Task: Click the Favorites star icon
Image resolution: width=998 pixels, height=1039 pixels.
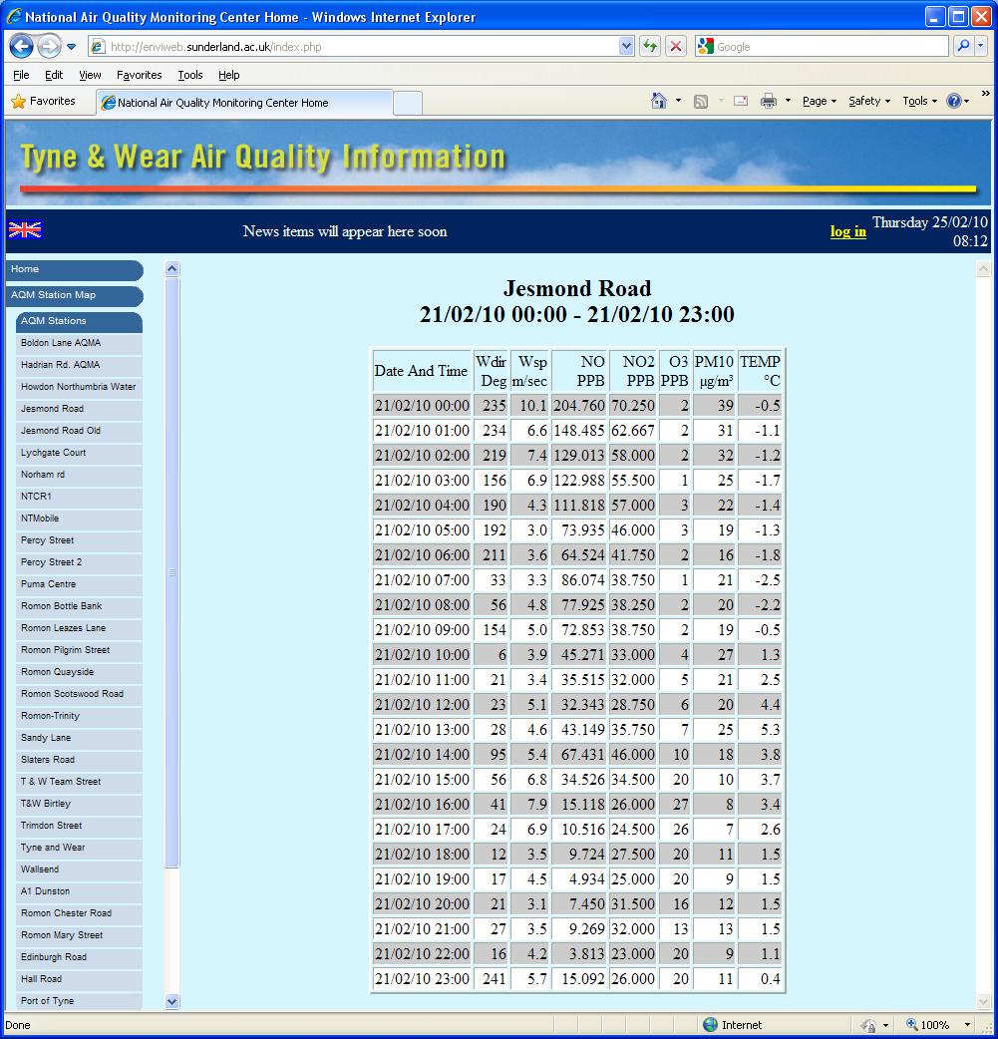Action: tap(18, 101)
